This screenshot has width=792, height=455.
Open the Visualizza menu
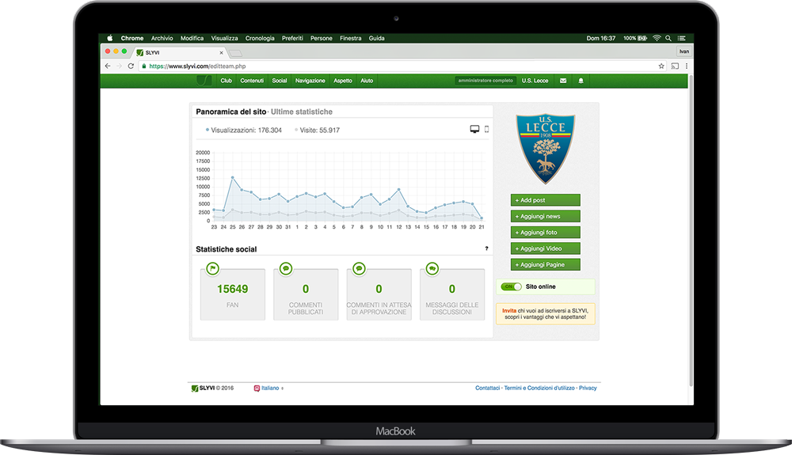[224, 38]
